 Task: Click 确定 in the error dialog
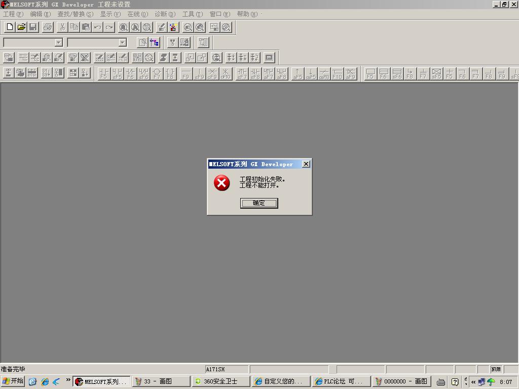pyautogui.click(x=259, y=203)
